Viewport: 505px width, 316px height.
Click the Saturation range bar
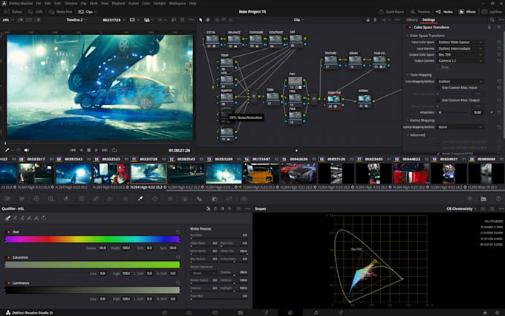92,265
